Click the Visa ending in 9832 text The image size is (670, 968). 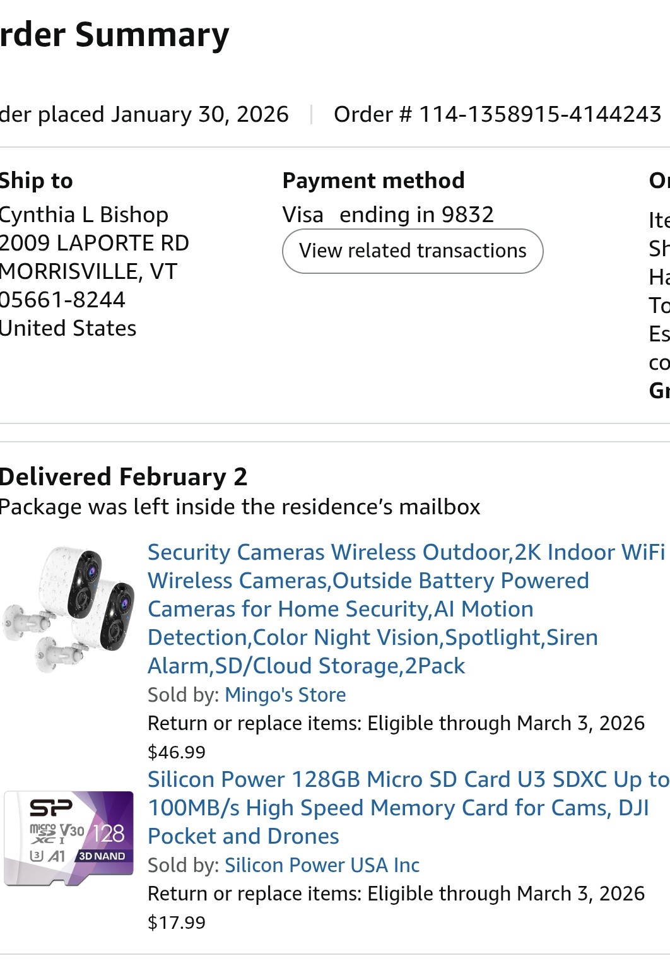click(x=388, y=215)
